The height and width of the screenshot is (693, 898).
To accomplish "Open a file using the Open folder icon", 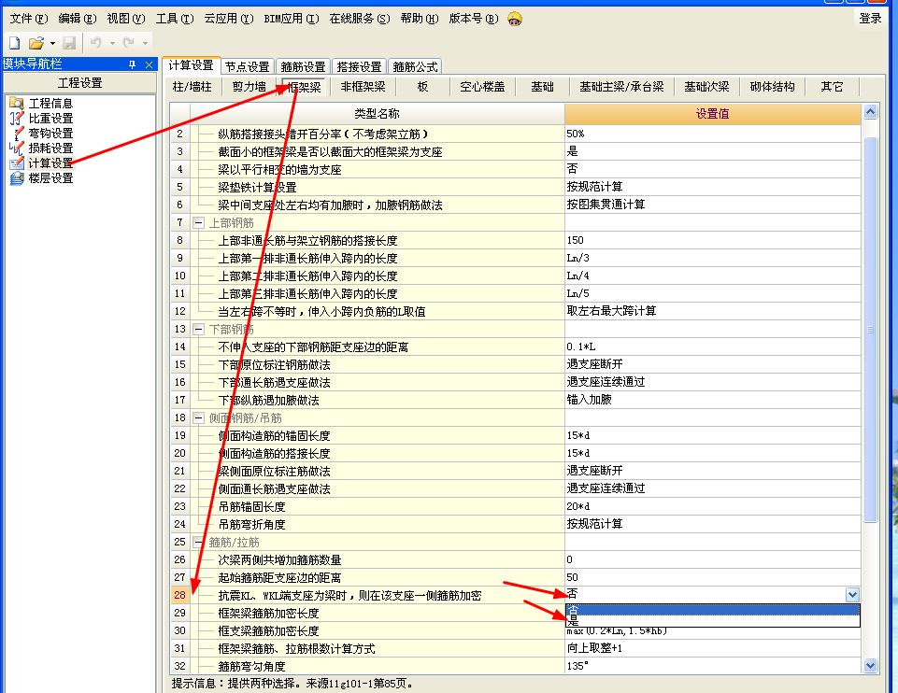I will [36, 42].
